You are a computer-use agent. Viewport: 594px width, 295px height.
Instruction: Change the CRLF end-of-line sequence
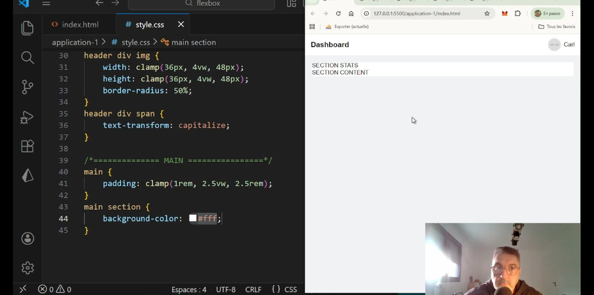(x=253, y=289)
